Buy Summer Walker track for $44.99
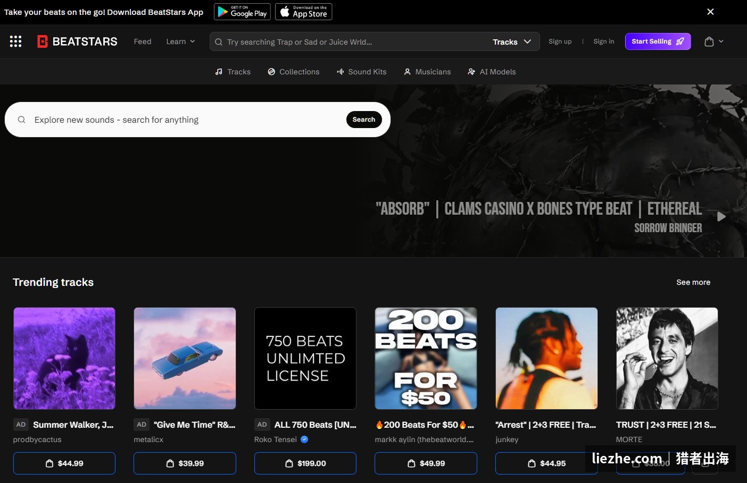This screenshot has width=747, height=483. pos(64,463)
